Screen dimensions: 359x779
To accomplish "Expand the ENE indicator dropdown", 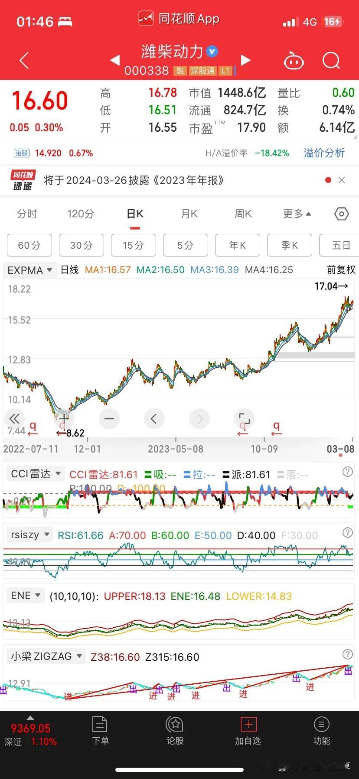I will click(x=26, y=596).
